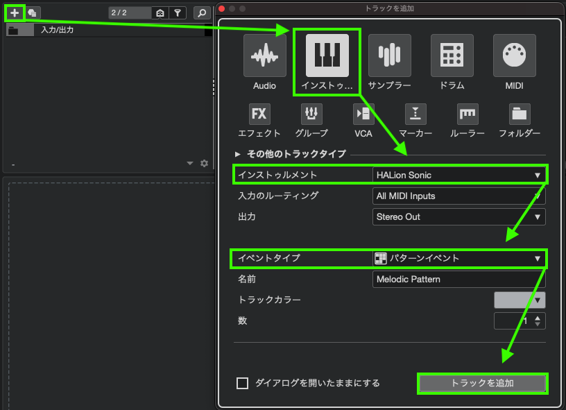The width and height of the screenshot is (566, 410).
Task: Click the Melodic Pattern name field
Action: click(458, 280)
